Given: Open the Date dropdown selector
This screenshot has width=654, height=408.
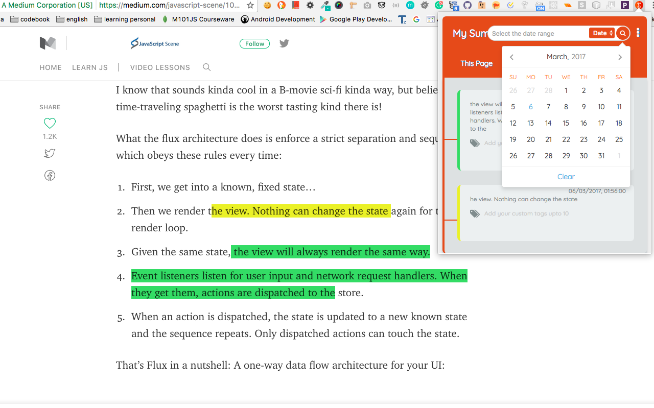Looking at the screenshot, I should point(602,33).
